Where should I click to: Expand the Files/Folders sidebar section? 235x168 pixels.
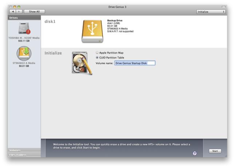24,155
